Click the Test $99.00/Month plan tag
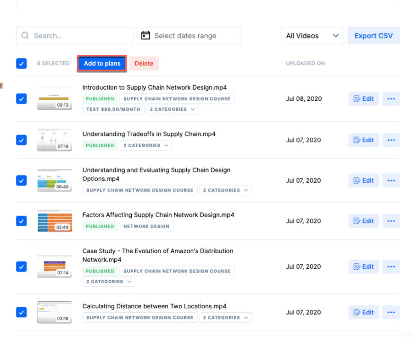Screen dimensions: 413x337 [113, 109]
